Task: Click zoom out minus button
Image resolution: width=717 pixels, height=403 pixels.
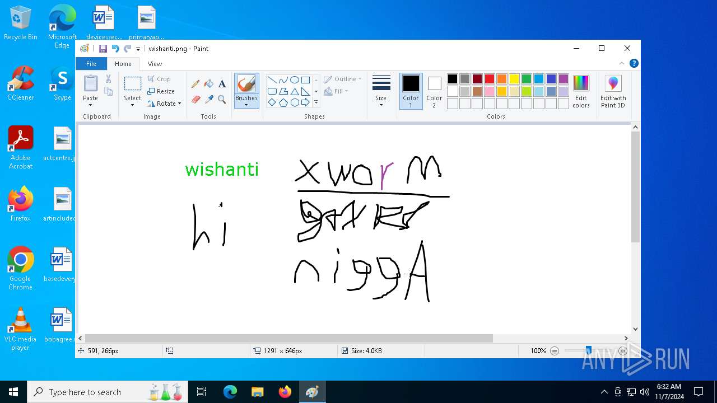Action: pos(555,351)
